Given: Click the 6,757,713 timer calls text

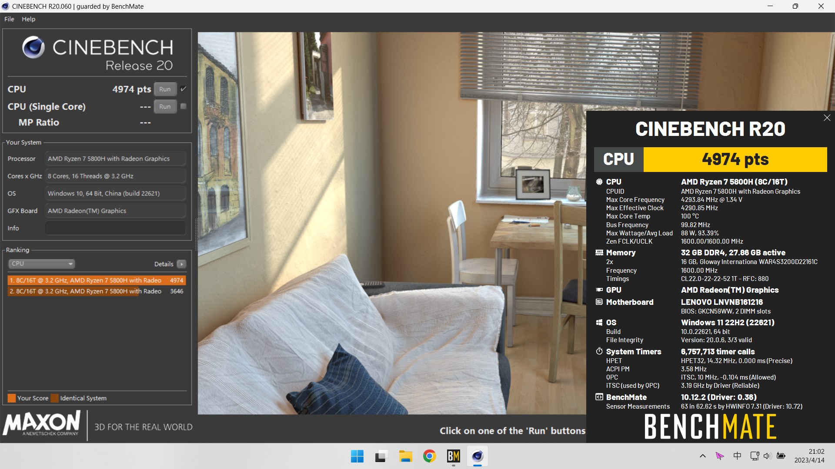Looking at the screenshot, I should (x=718, y=351).
